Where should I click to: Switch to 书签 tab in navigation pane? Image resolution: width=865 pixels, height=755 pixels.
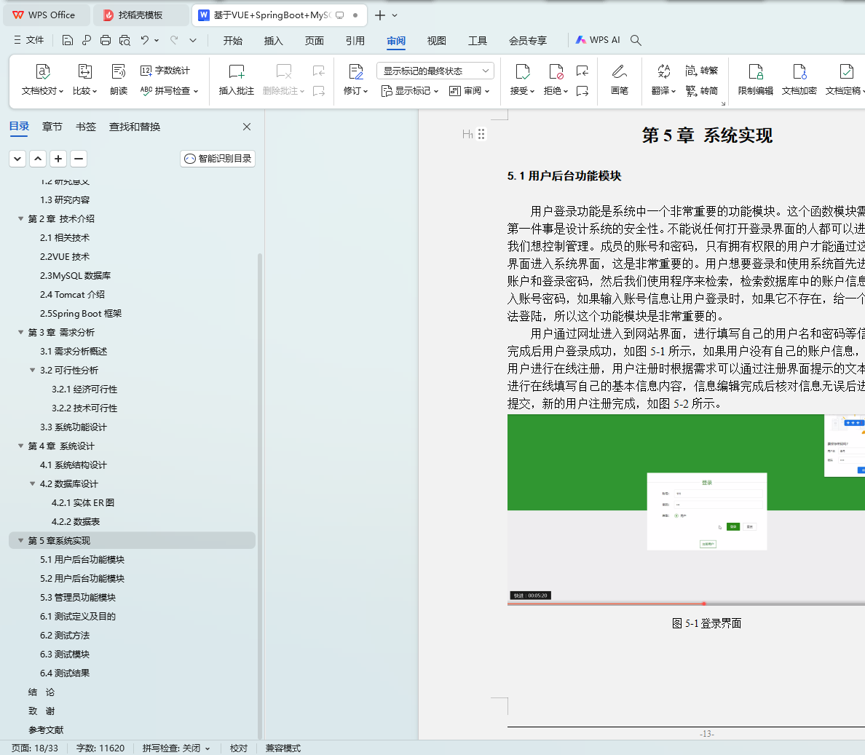tap(85, 127)
